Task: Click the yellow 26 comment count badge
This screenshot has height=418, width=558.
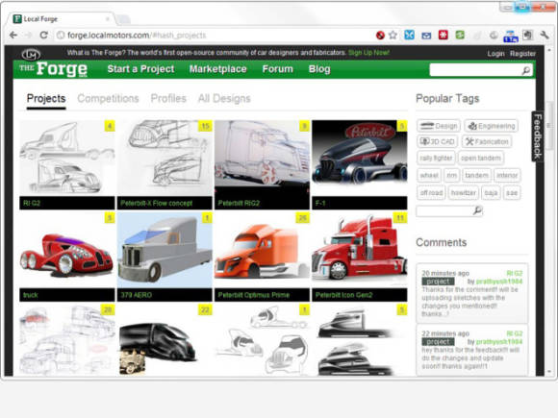Action: pyautogui.click(x=303, y=217)
